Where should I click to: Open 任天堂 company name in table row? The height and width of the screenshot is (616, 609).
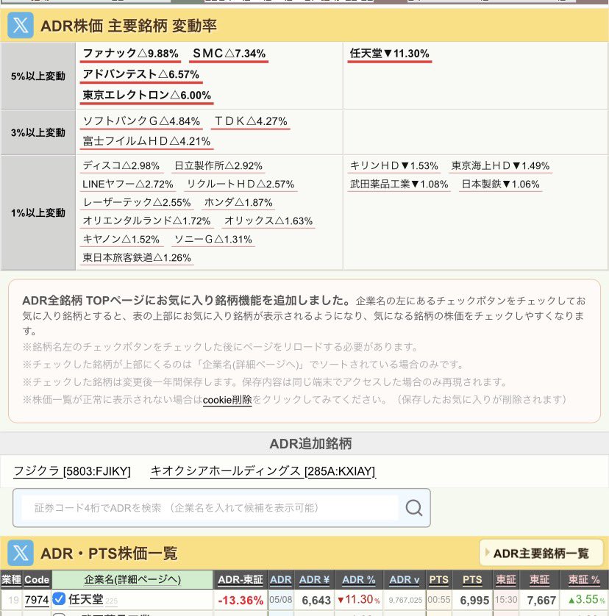(86, 599)
